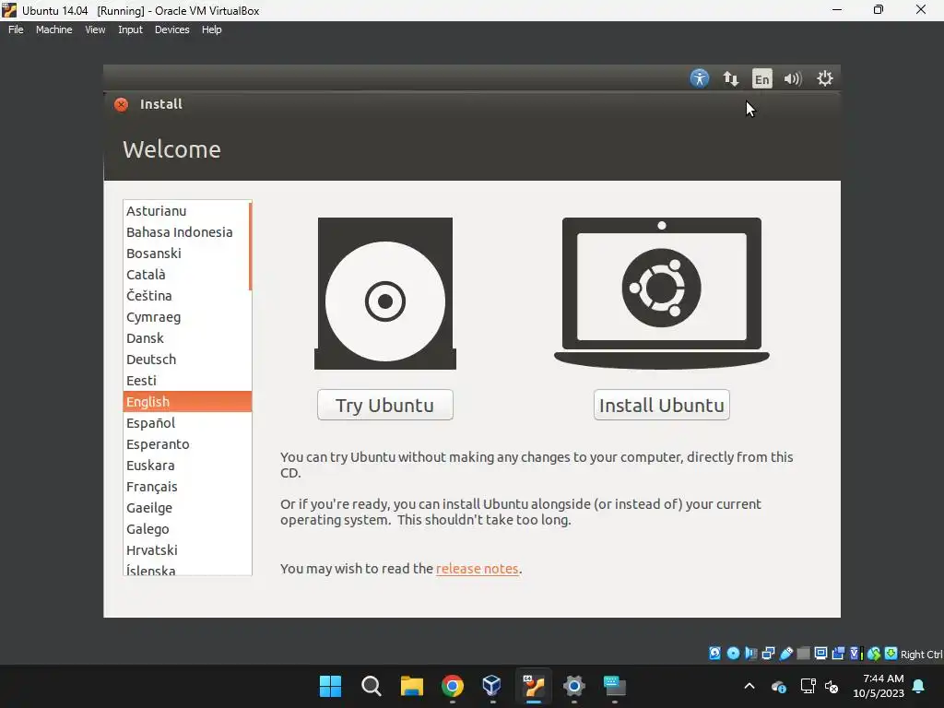The width and height of the screenshot is (944, 708).
Task: Open the Settings gear app in the taskbar
Action: pyautogui.click(x=573, y=686)
